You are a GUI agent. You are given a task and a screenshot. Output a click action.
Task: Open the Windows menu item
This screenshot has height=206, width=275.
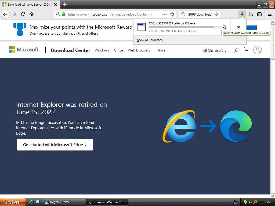[102, 50]
